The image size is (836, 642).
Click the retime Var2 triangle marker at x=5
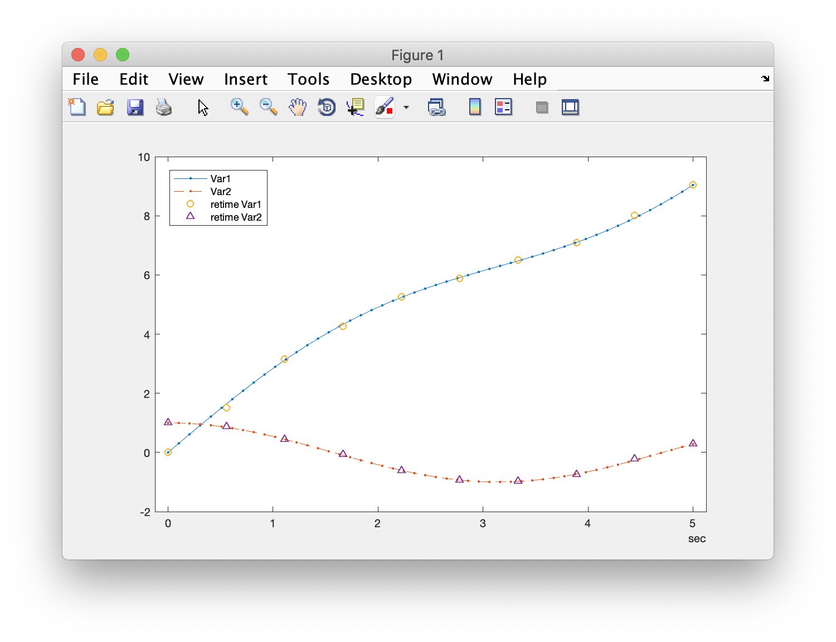pos(693,443)
